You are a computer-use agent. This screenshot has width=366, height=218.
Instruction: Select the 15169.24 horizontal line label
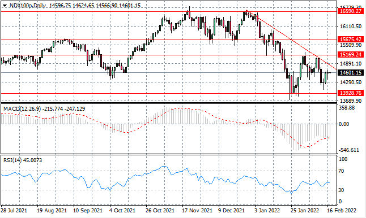351,54
